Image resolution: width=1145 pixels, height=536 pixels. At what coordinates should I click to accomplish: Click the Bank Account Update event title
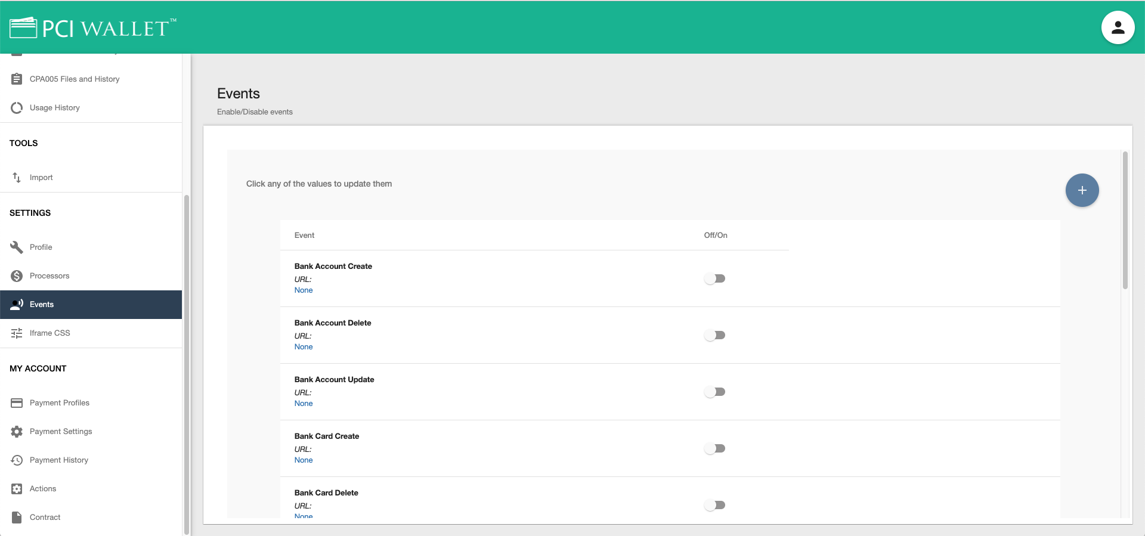click(x=334, y=379)
